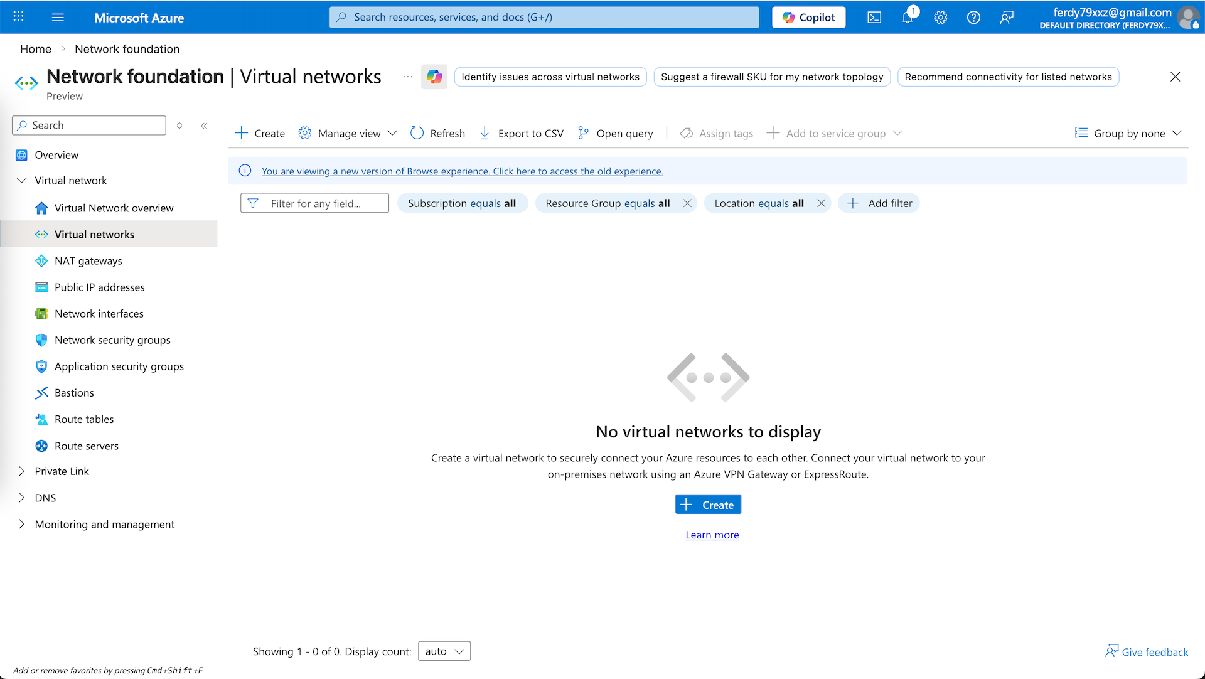Open Cloud Shell terminal icon

click(x=874, y=18)
